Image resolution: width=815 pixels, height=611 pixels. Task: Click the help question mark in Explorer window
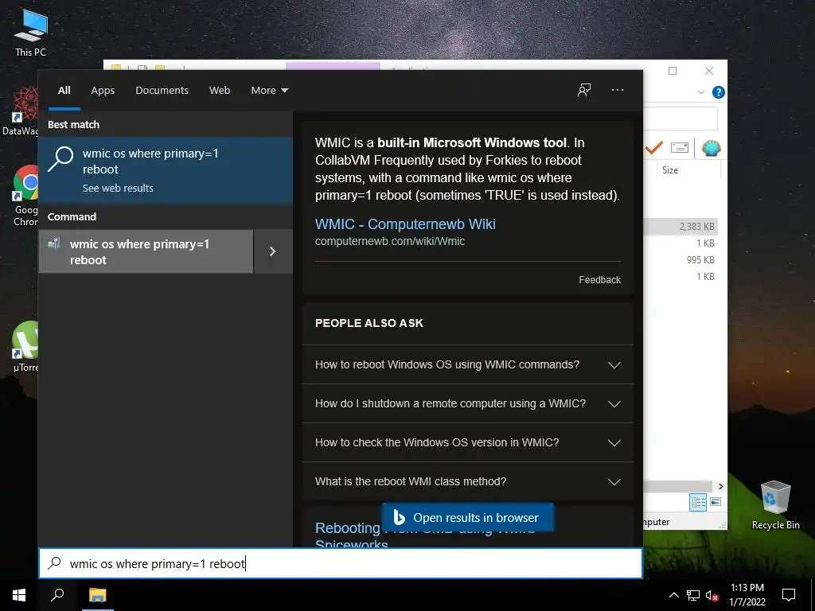[x=719, y=92]
